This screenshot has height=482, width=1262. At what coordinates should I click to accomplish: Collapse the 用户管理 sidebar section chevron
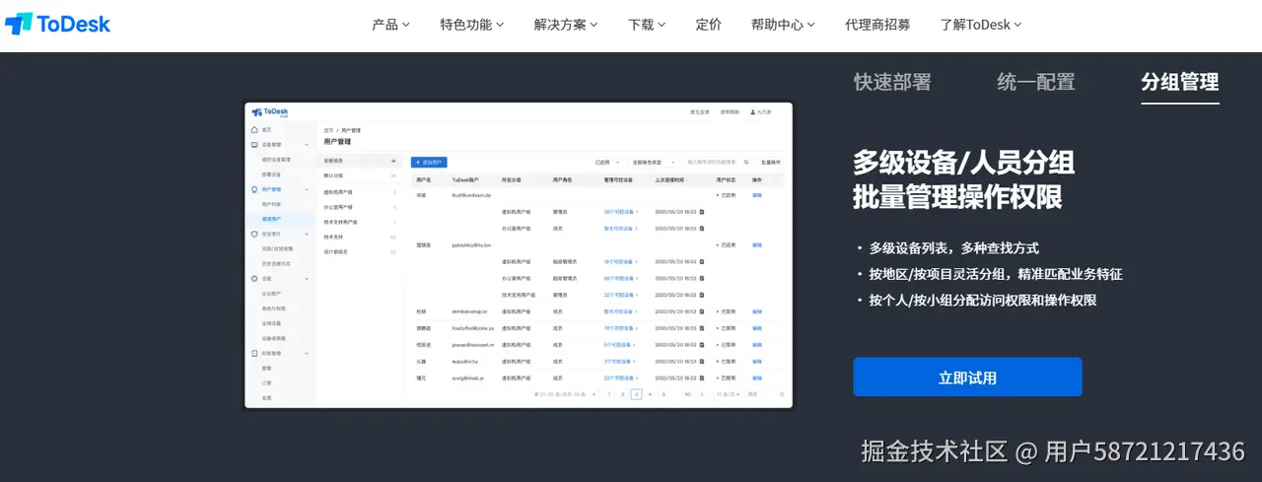307,189
